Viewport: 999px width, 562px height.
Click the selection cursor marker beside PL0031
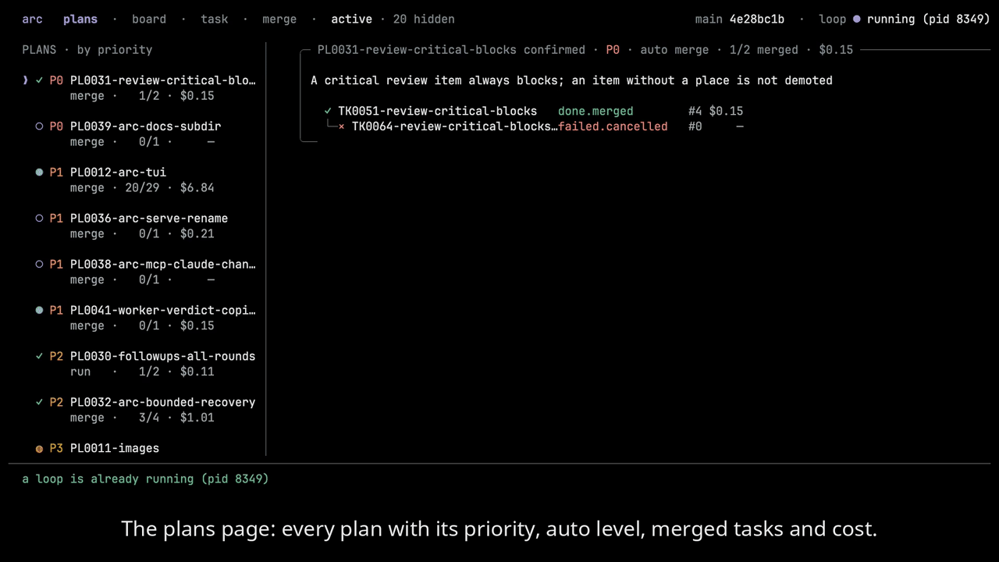pyautogui.click(x=26, y=80)
